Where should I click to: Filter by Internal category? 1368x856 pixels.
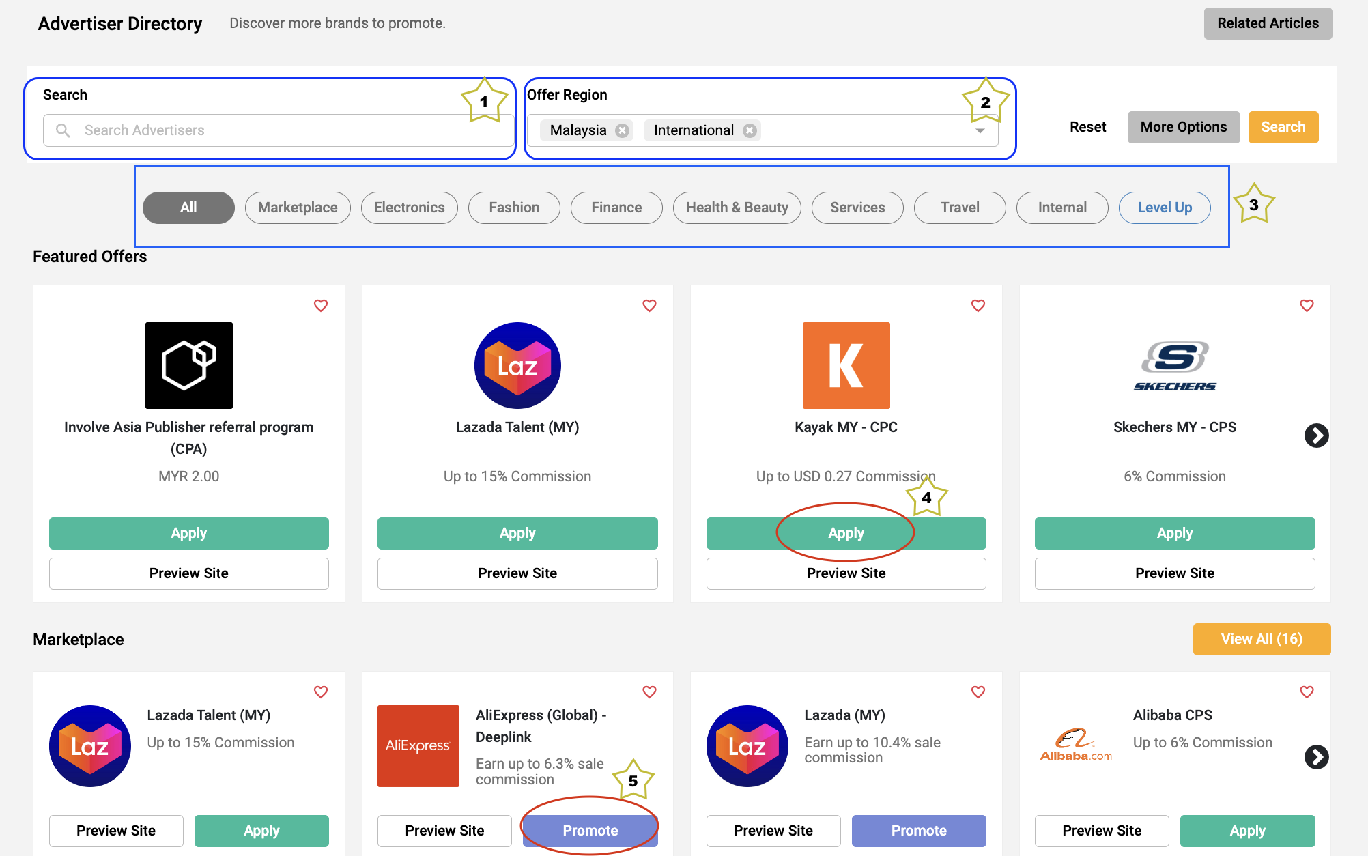[1062, 208]
